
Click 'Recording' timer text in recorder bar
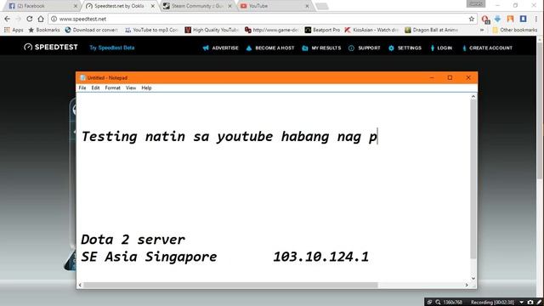click(x=492, y=303)
